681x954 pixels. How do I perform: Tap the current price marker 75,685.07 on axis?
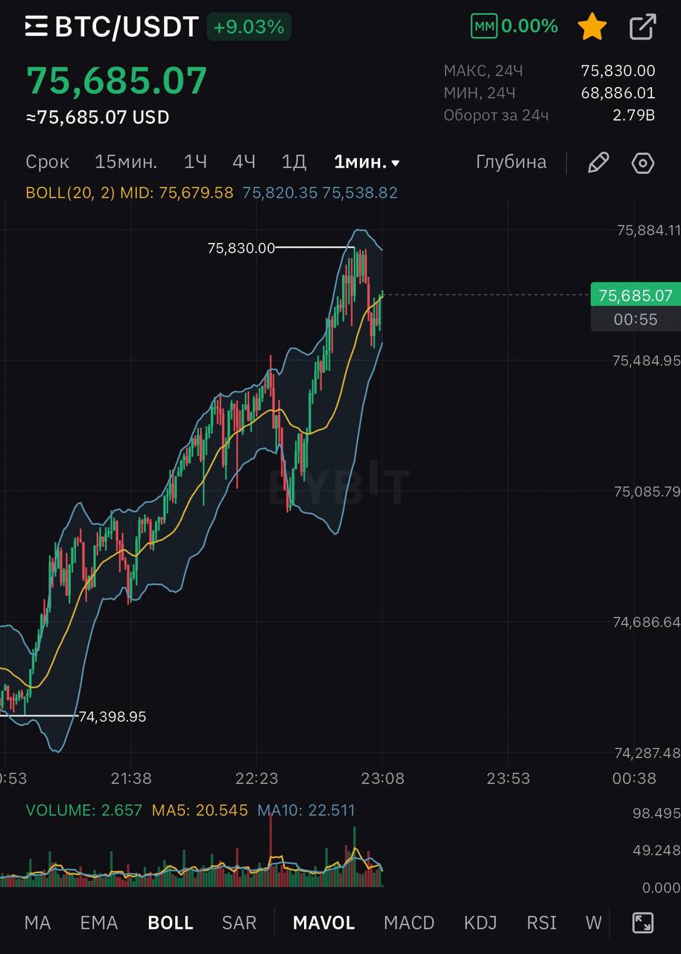pyautogui.click(x=635, y=295)
